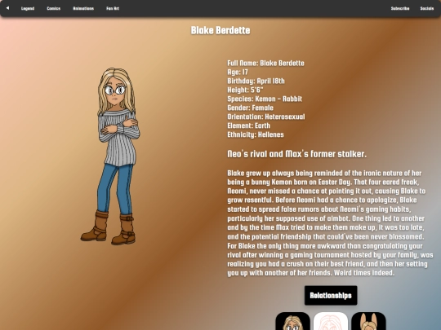Open the Comics menu item
Viewport: 441px width, 330px height.
53,8
